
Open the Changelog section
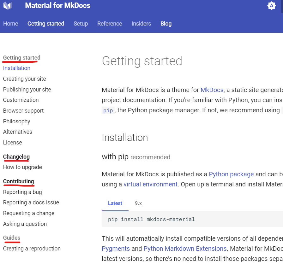[16, 157]
